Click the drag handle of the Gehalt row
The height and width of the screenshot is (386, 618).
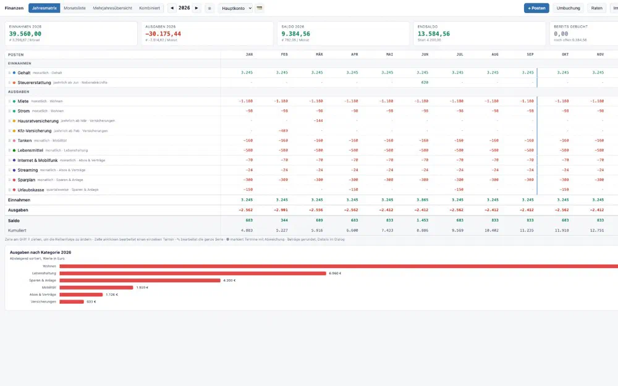click(x=9, y=73)
